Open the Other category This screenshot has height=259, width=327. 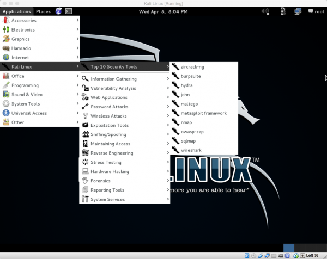coord(40,122)
